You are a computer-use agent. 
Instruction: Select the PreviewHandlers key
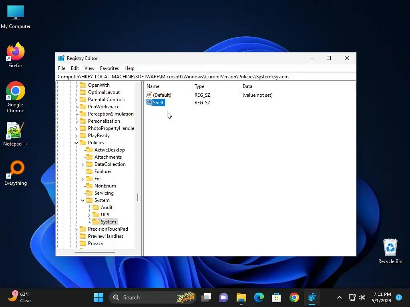(106, 236)
